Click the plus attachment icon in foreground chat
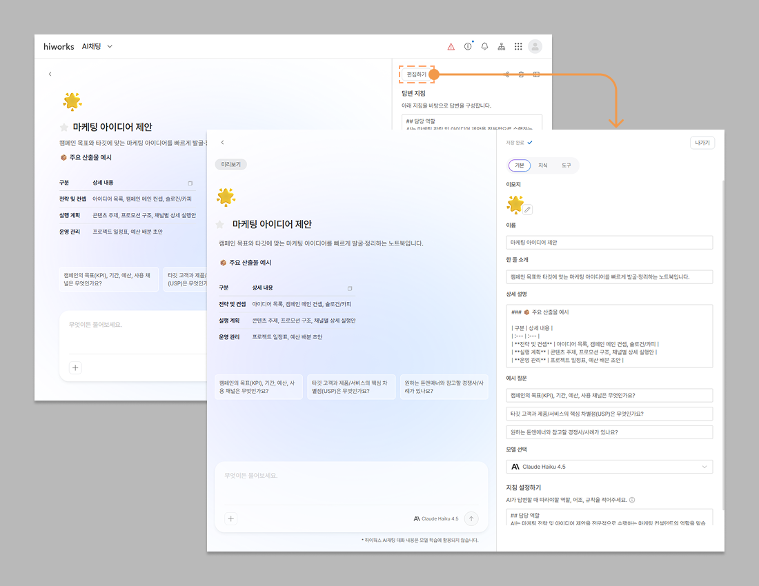This screenshot has height=586, width=759. pyautogui.click(x=231, y=518)
